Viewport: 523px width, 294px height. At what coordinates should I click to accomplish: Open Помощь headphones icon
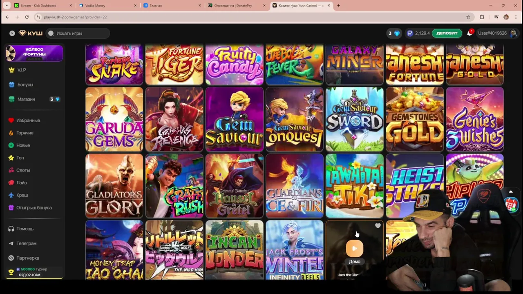(11, 229)
